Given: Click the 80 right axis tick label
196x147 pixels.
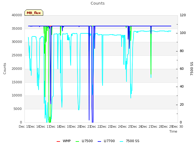Looking at the screenshot, I should (182, 51).
